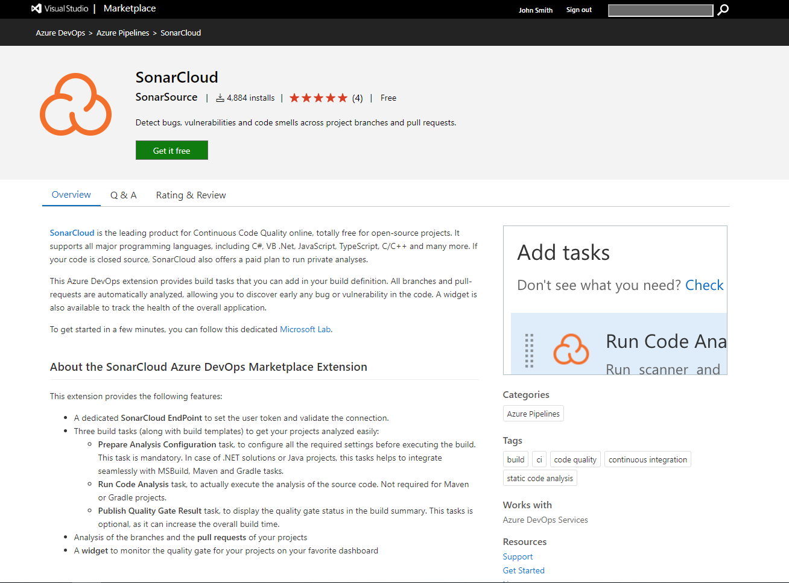
Task: Select the code quality tag
Action: [x=575, y=459]
